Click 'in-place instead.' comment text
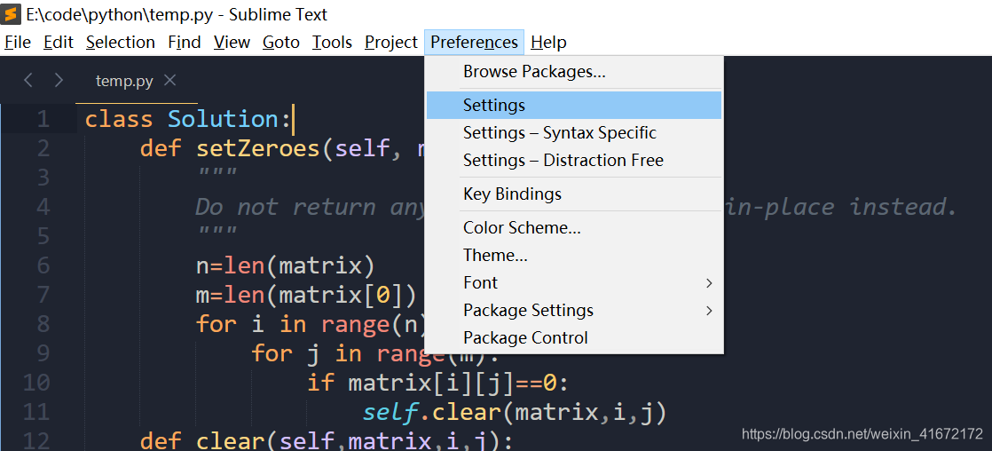The height and width of the screenshot is (451, 992). coord(841,207)
